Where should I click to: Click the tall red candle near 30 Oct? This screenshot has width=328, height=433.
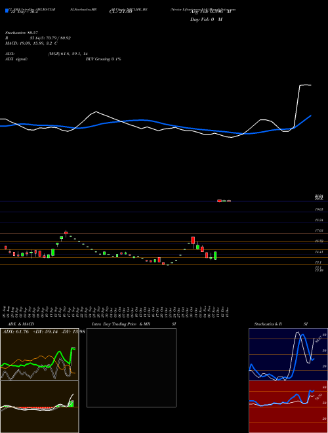click(x=193, y=241)
